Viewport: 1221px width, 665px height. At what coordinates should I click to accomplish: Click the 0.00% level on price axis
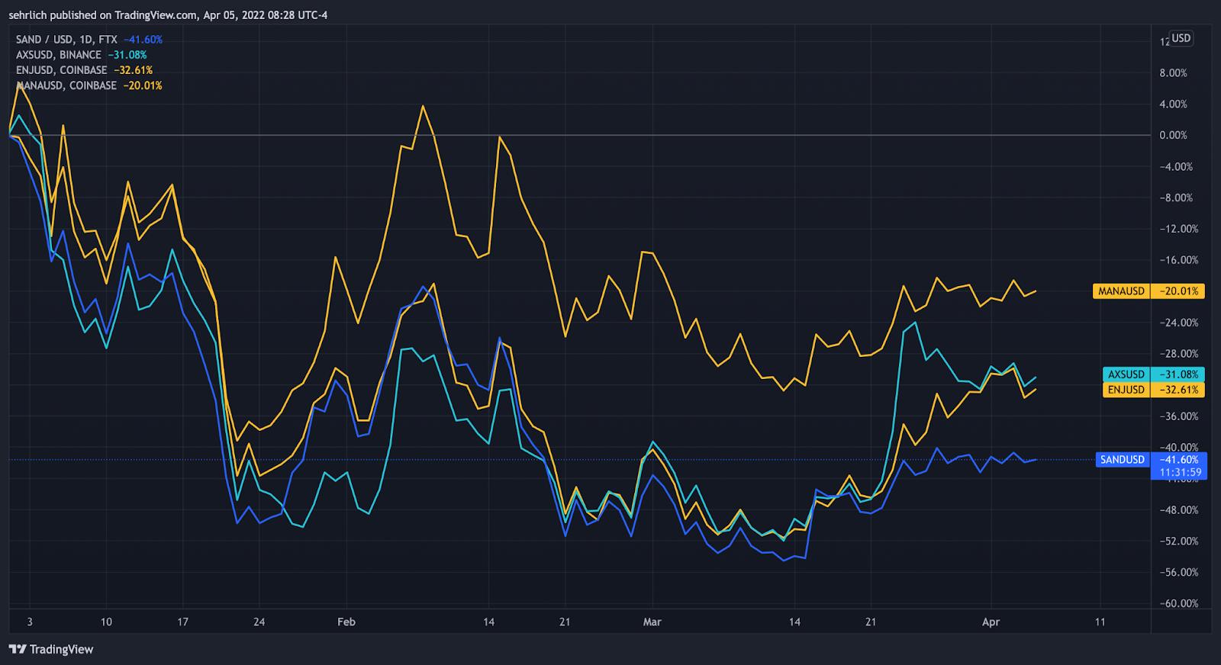[1173, 136]
